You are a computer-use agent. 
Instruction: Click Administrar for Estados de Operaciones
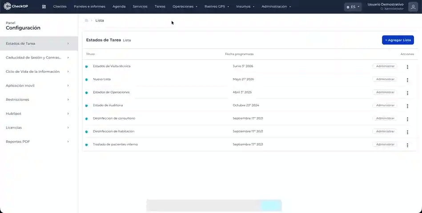point(385,92)
